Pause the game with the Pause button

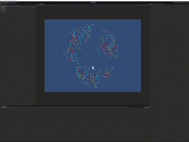[93, 2]
